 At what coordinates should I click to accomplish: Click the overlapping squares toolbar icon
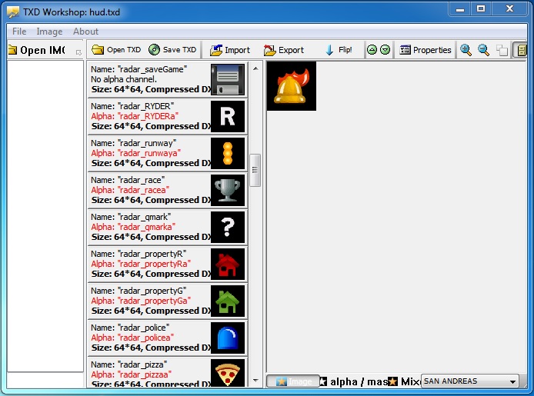tap(502, 50)
